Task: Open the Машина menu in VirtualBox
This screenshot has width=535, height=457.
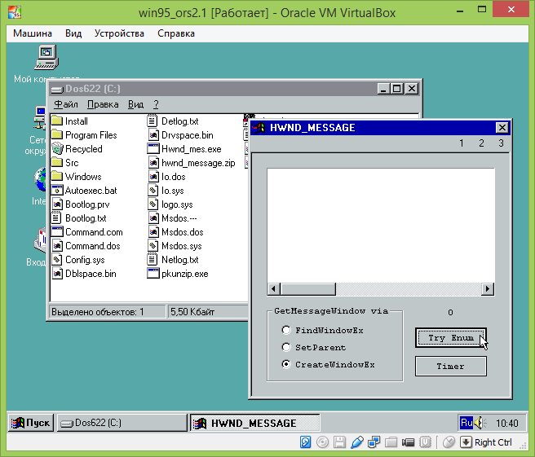Action: coord(33,33)
